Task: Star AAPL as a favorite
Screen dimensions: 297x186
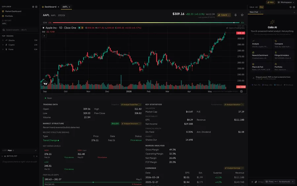Action: pos(242,15)
